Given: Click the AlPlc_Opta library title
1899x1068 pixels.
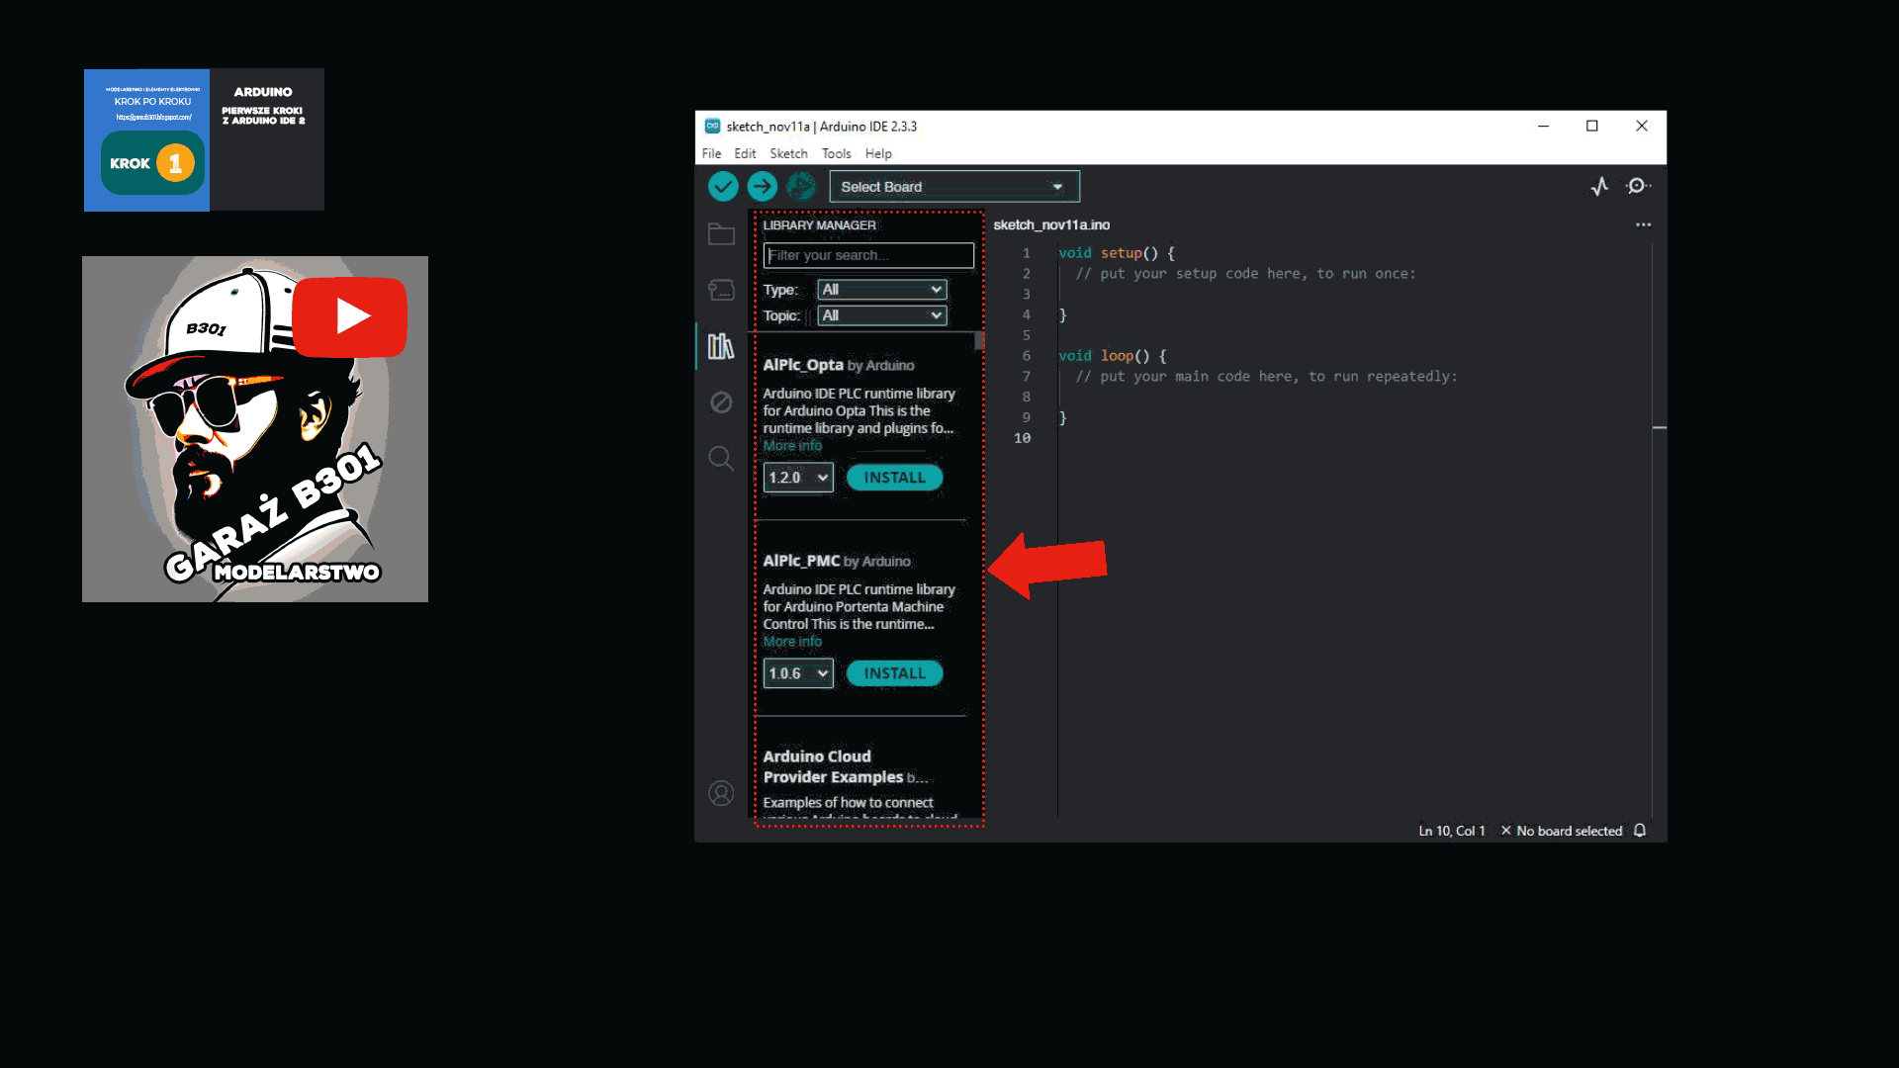Looking at the screenshot, I should pos(802,365).
